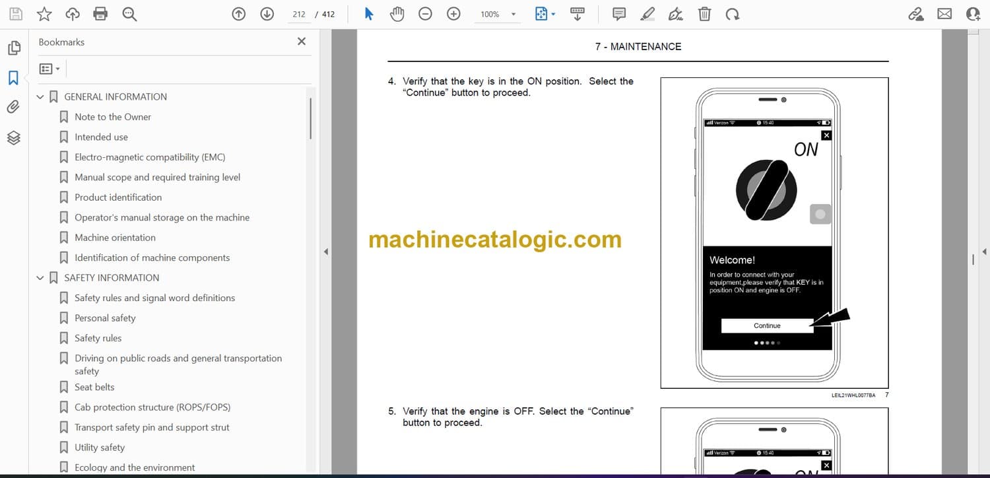The height and width of the screenshot is (478, 990).
Task: Go to previous page arrow
Action: coord(239,14)
